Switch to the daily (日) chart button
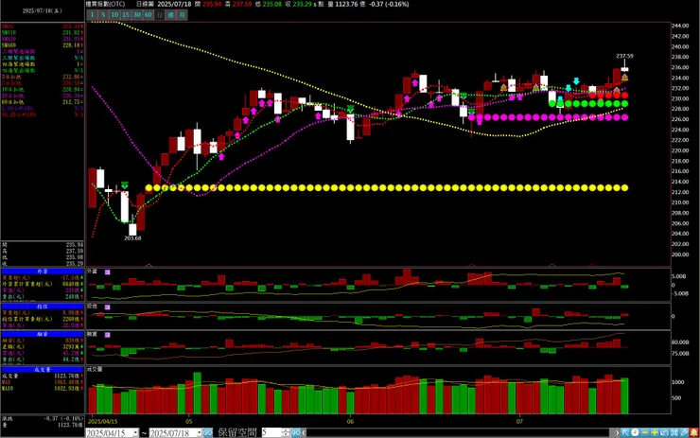 click(159, 15)
